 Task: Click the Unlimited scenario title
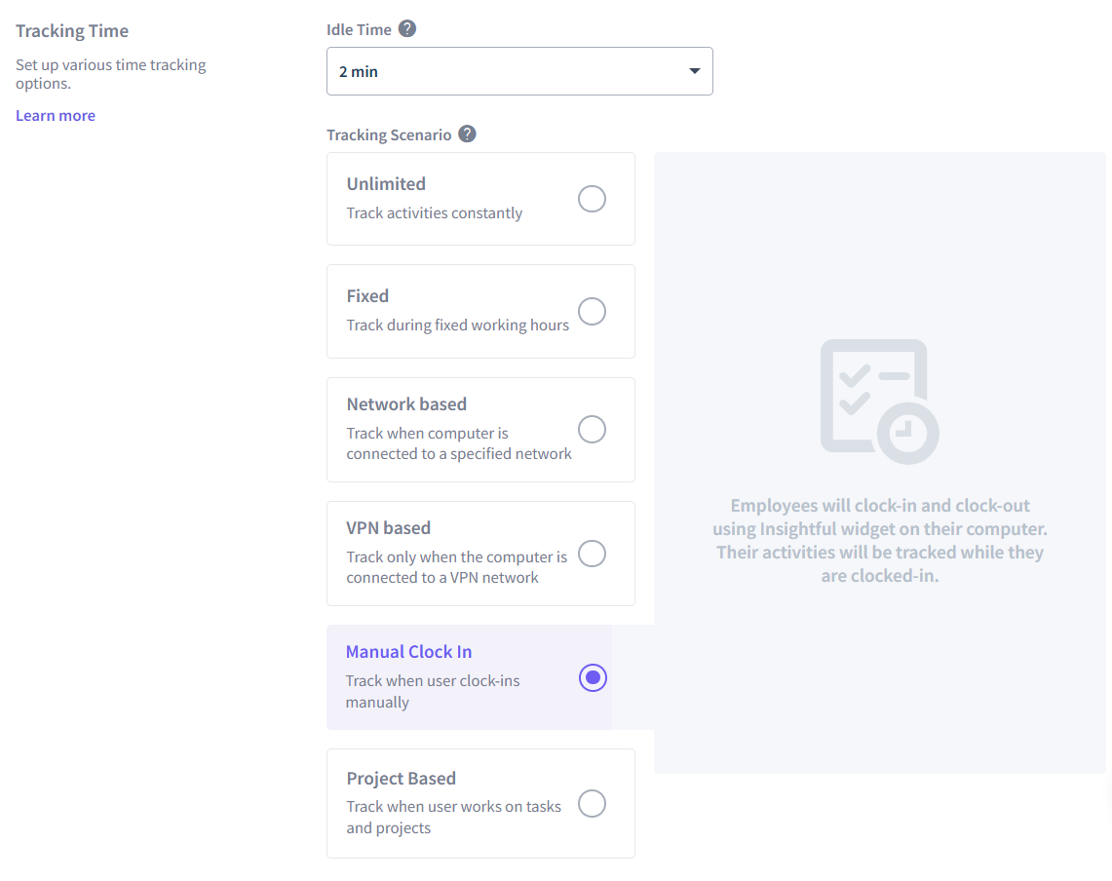click(387, 184)
